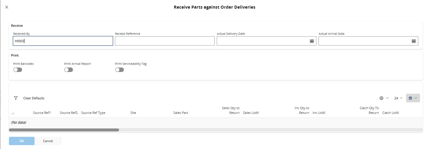Focus the Receipt Reference text field
The height and width of the screenshot is (149, 426).
pyautogui.click(x=165, y=41)
